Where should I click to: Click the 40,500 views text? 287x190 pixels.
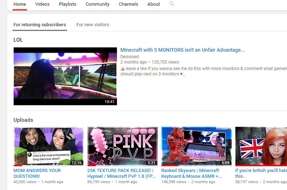tap(25, 182)
